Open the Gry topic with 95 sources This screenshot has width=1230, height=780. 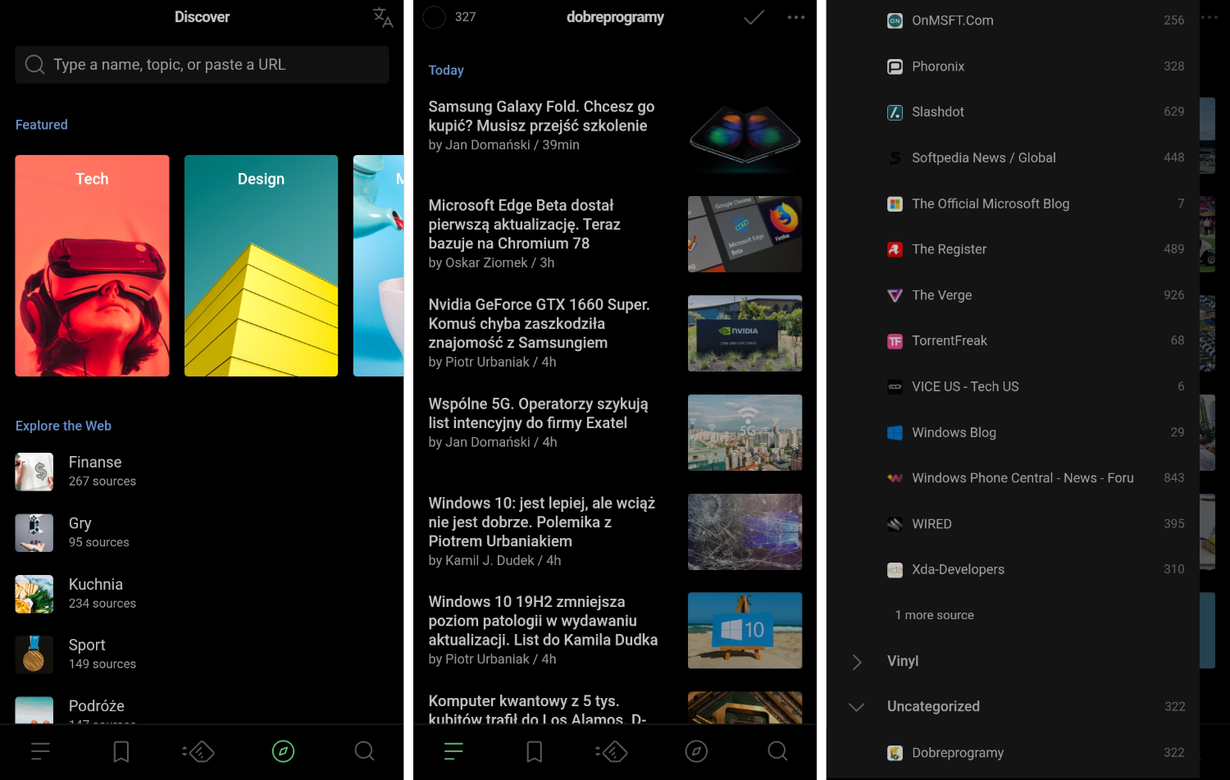tap(202, 532)
